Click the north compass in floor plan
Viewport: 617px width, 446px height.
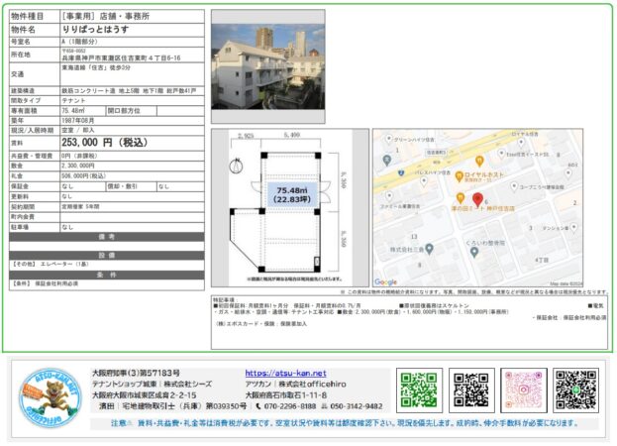236,166
